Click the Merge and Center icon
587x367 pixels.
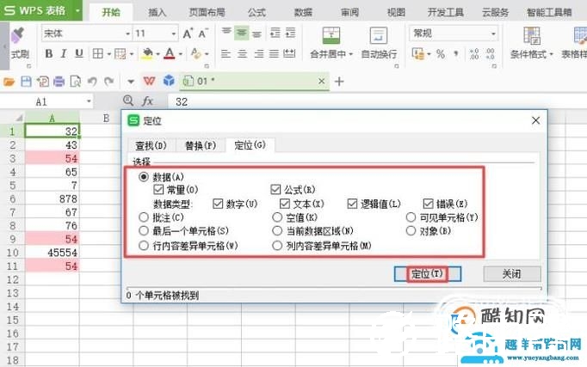point(331,36)
